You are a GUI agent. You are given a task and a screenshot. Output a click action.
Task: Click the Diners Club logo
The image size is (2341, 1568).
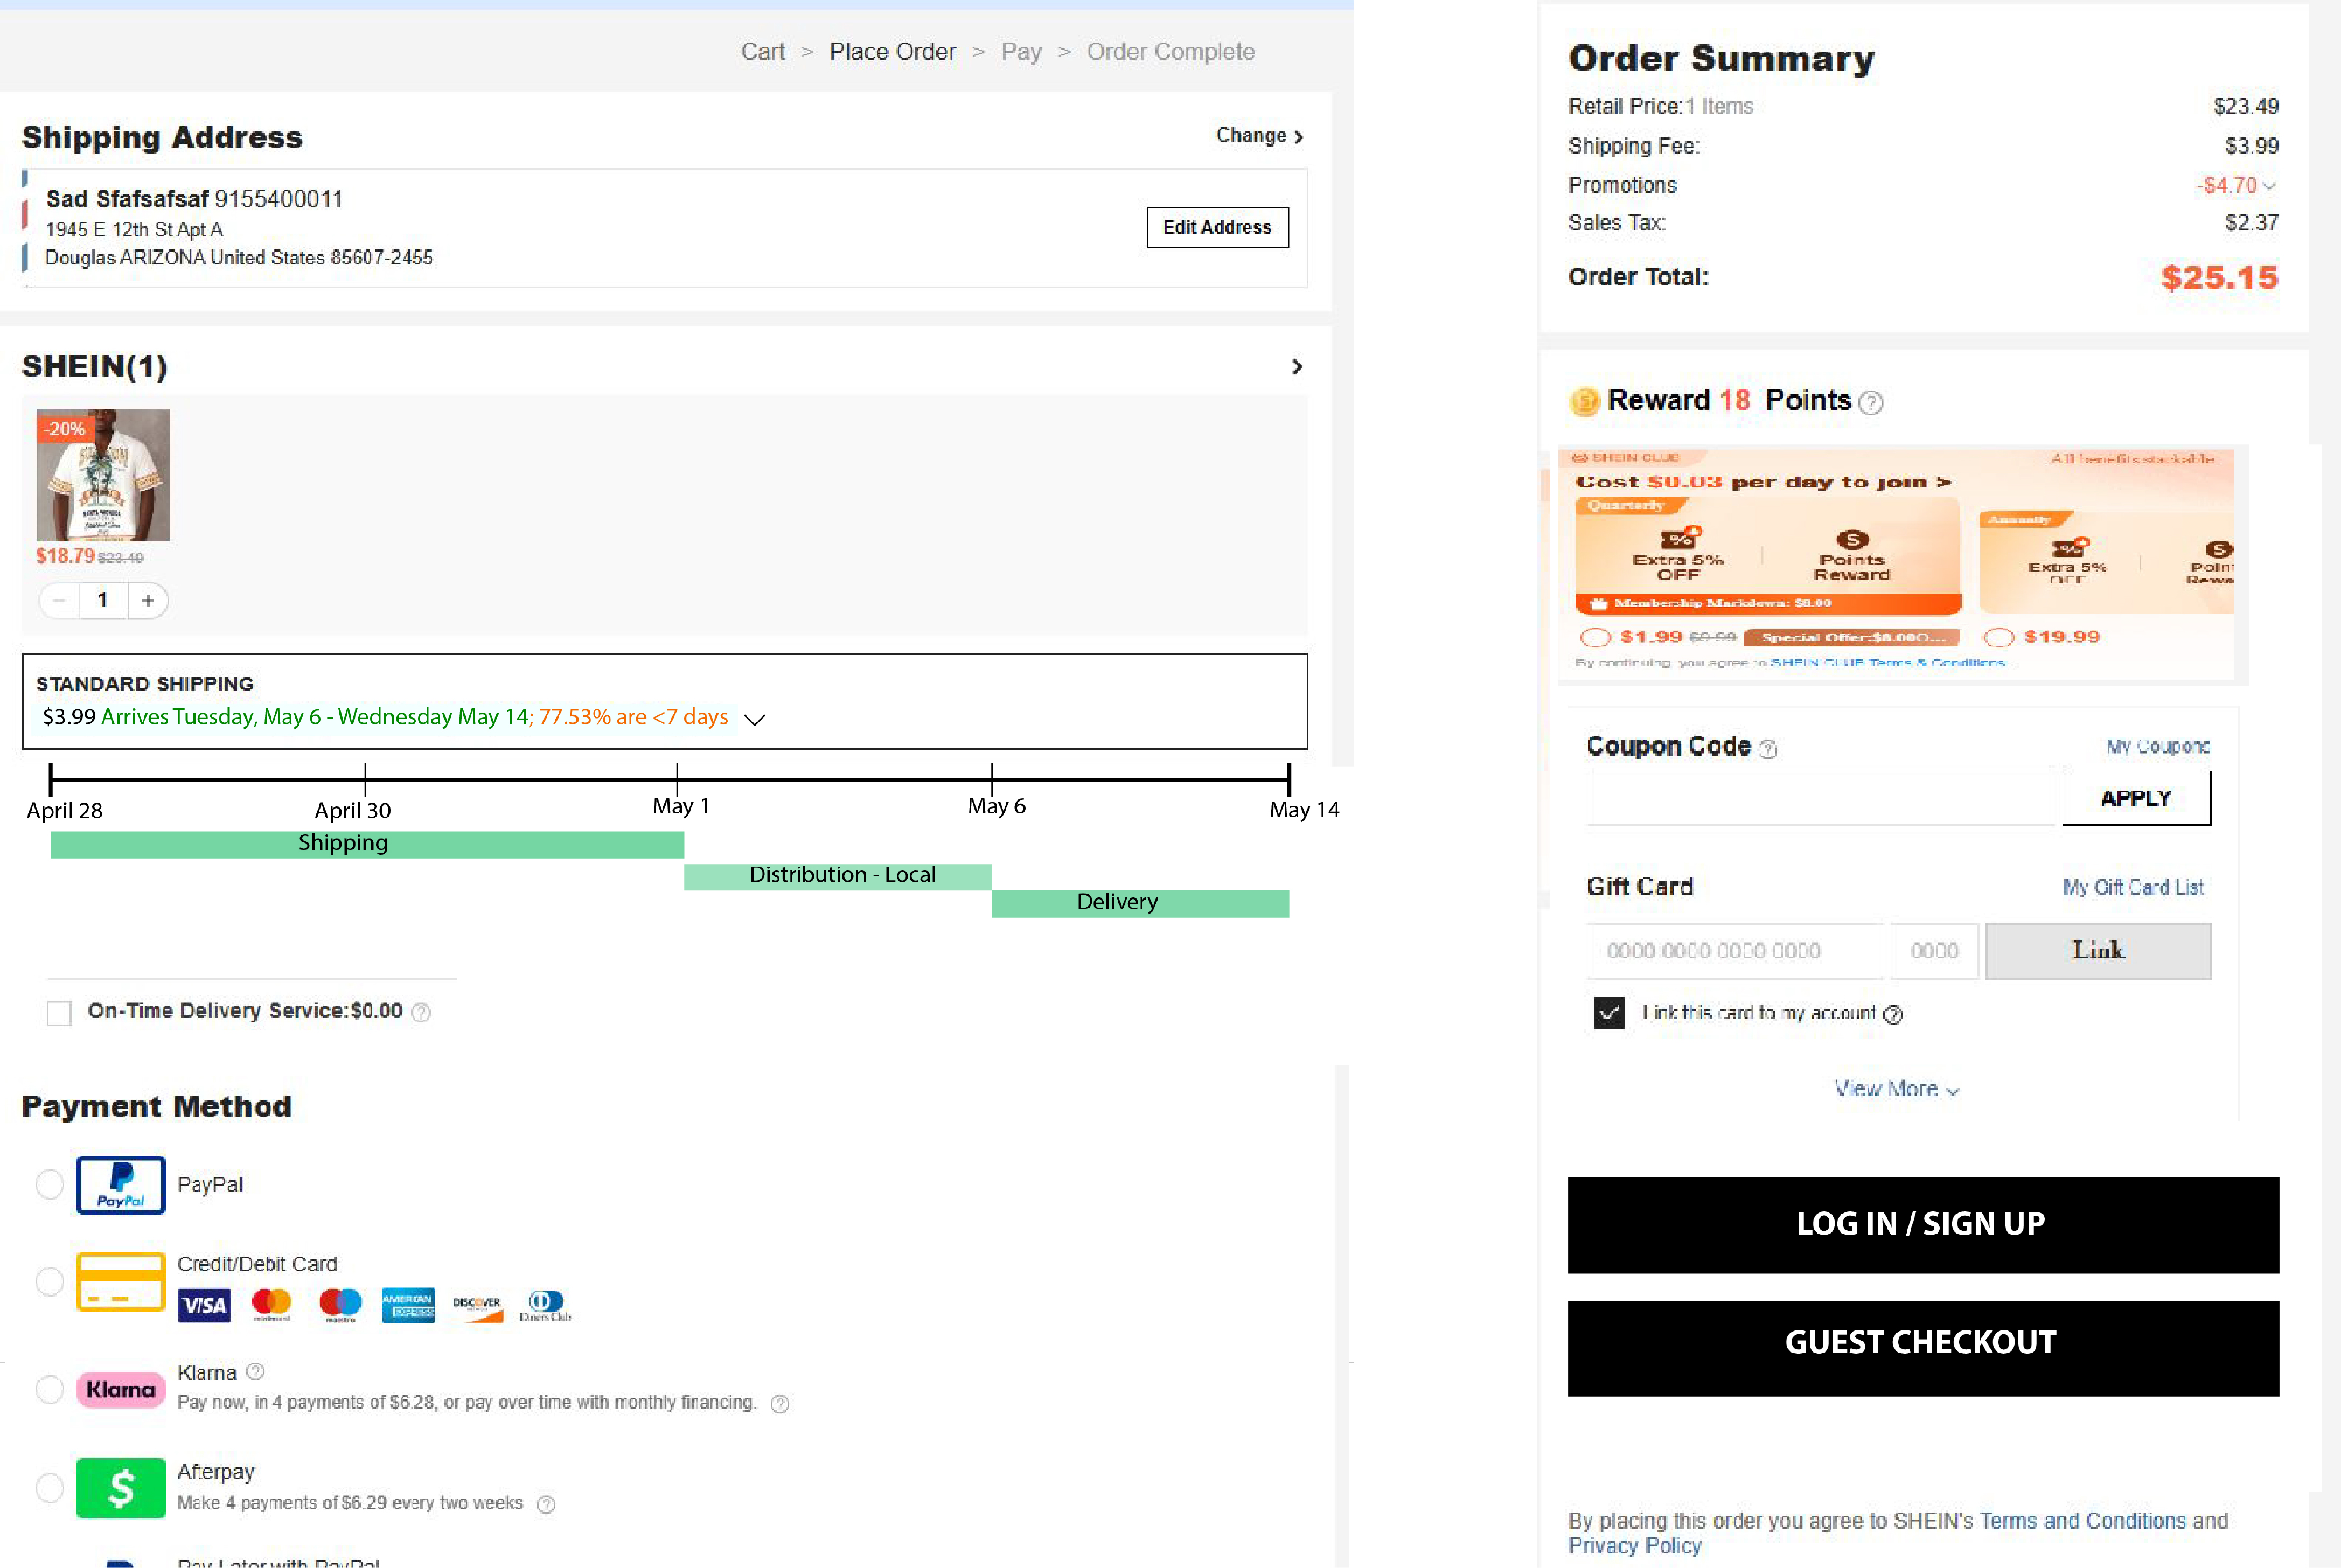(x=545, y=1305)
